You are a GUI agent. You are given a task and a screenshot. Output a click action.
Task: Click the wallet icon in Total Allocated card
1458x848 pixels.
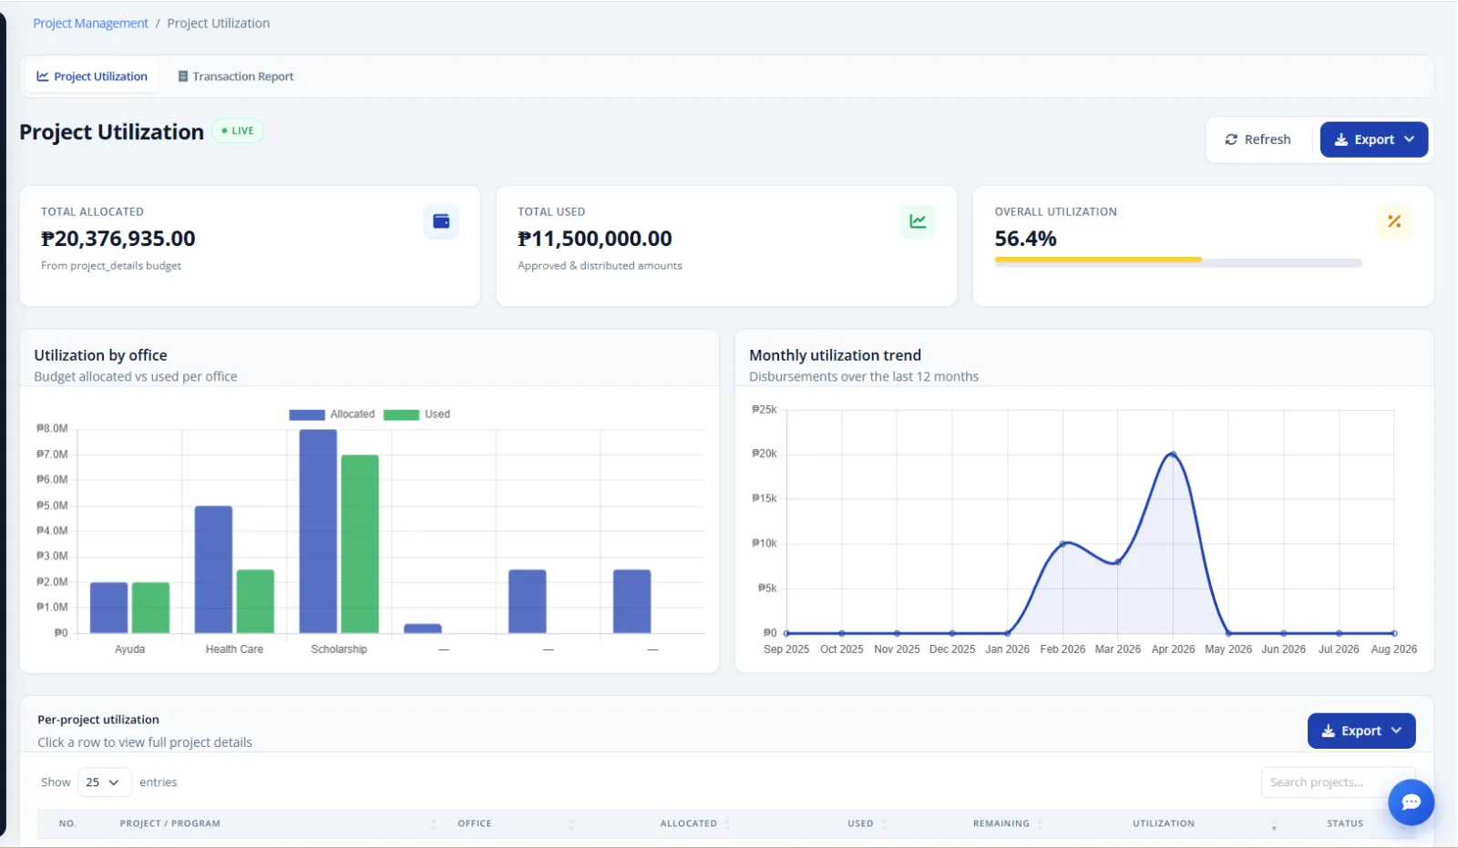[x=441, y=221]
